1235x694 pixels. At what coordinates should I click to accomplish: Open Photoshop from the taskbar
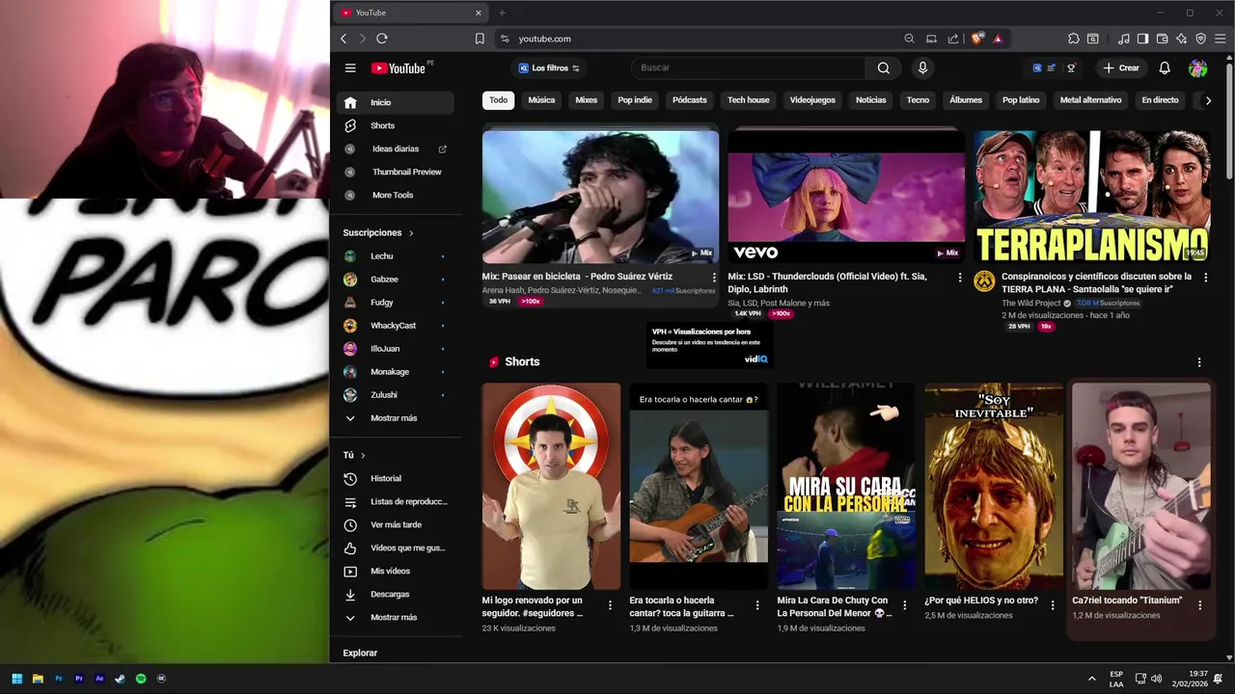(x=58, y=679)
